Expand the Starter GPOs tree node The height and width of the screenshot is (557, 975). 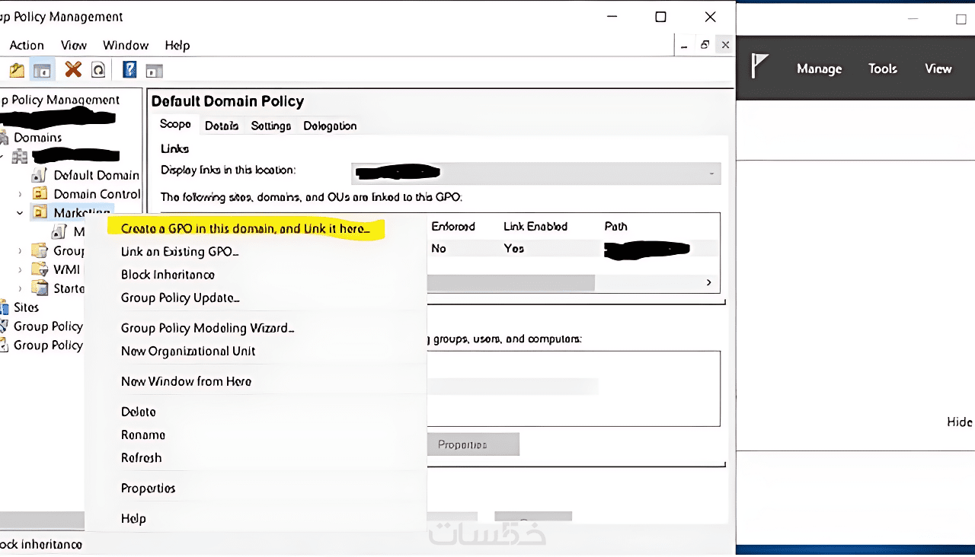(x=21, y=288)
